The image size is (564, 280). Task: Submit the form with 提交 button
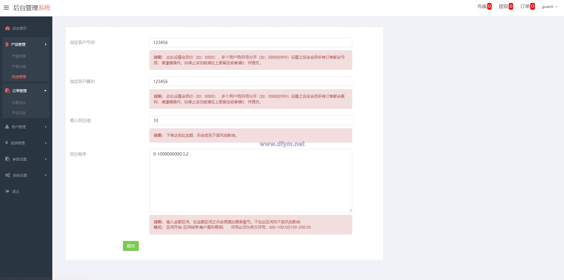[x=131, y=246]
